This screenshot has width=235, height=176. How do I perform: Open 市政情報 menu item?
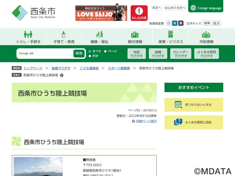click(x=206, y=37)
